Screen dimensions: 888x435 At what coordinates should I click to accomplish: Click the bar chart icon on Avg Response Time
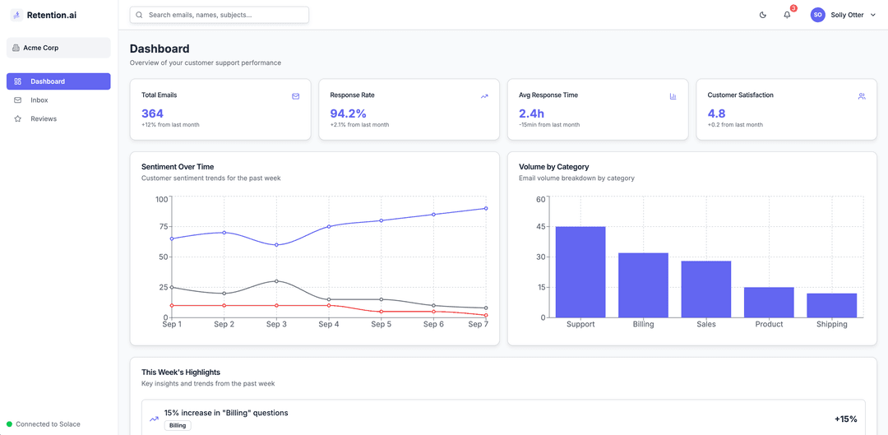click(673, 96)
